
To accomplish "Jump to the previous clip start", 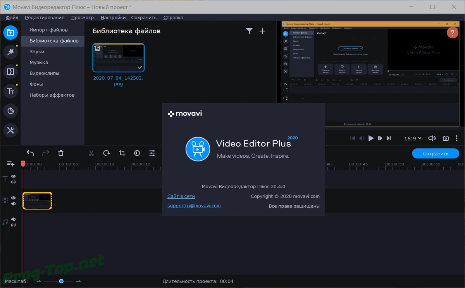I will coord(353,138).
